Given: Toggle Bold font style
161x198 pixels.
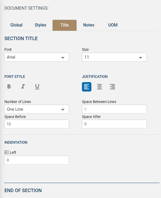Looking at the screenshot, I should [x=9, y=86].
